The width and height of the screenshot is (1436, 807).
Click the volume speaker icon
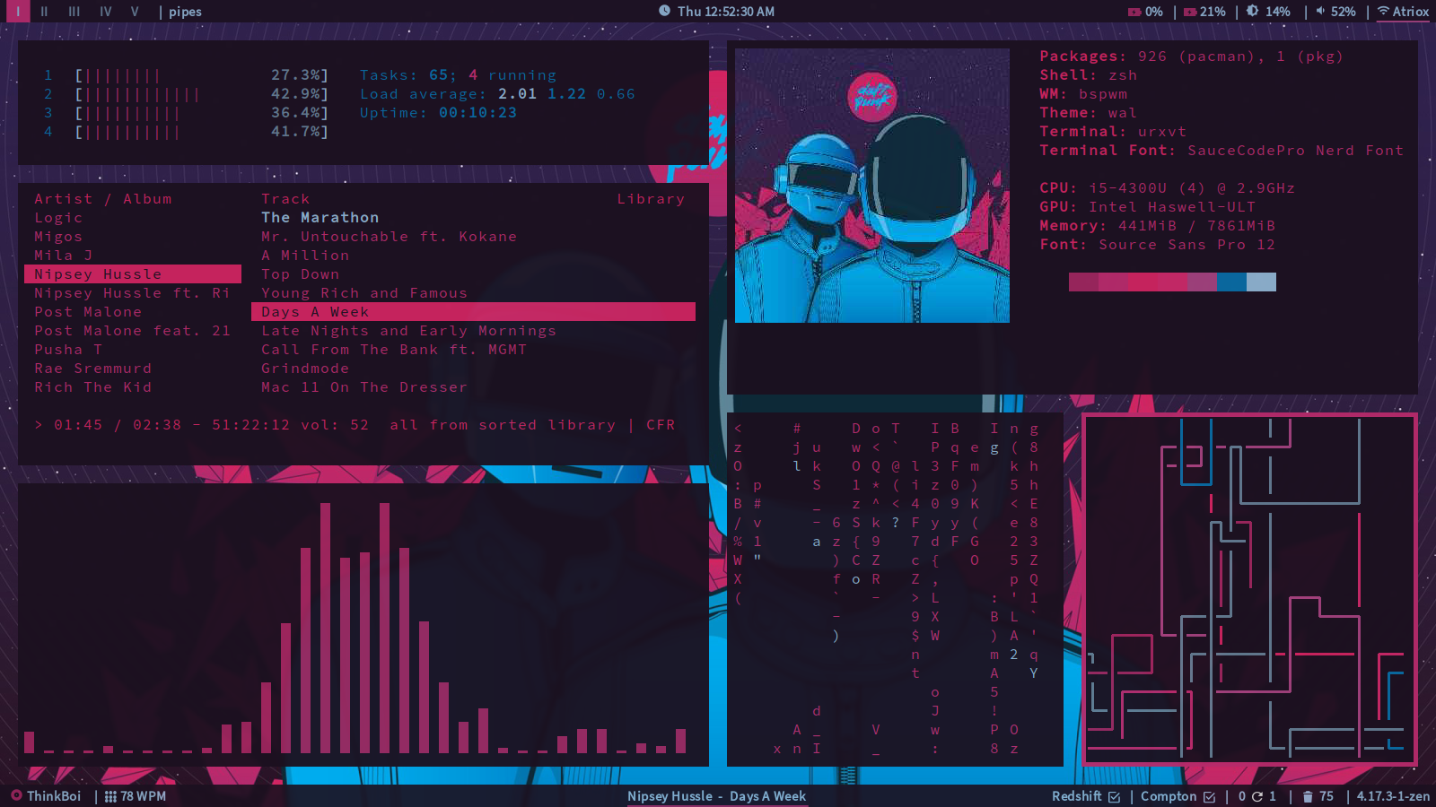(x=1320, y=12)
